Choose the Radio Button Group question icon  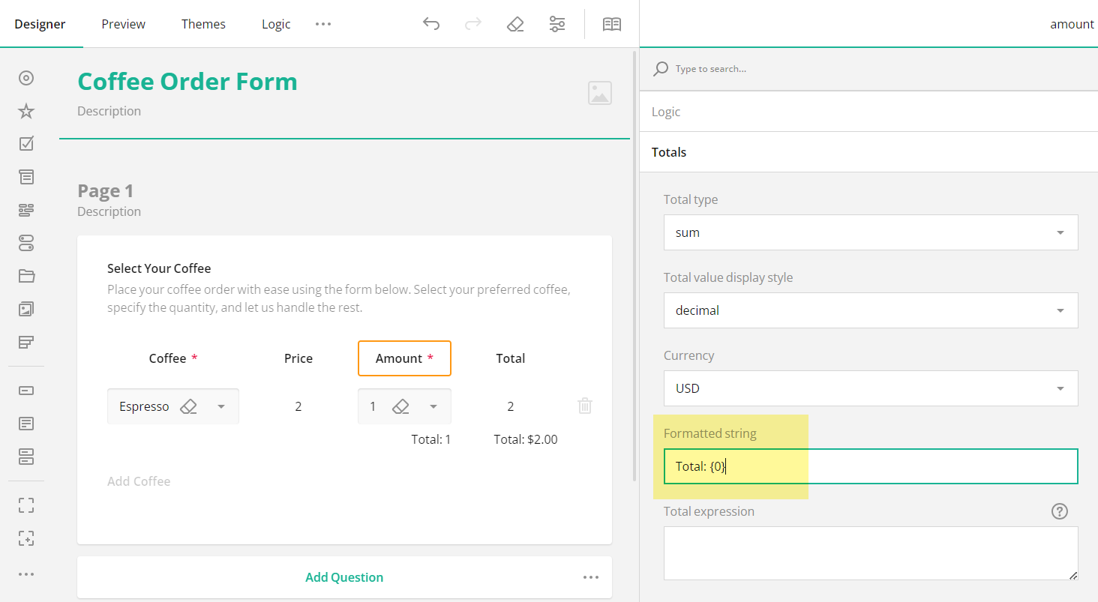[x=25, y=77]
